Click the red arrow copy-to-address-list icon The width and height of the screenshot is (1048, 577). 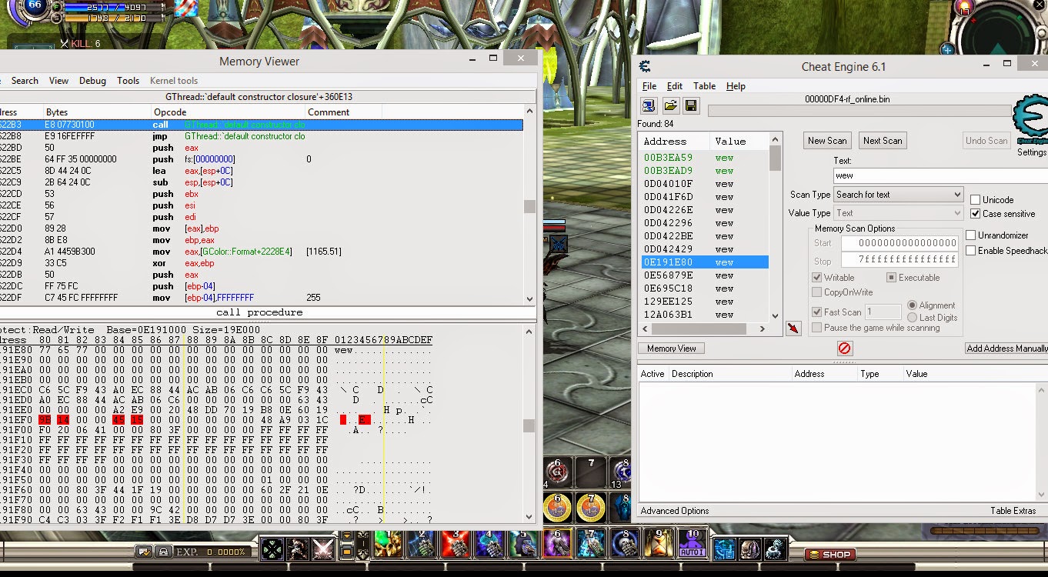pos(793,329)
